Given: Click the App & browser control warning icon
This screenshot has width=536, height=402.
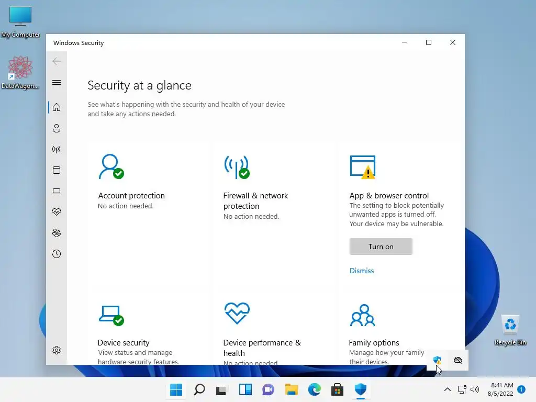Looking at the screenshot, I should coord(363,167).
